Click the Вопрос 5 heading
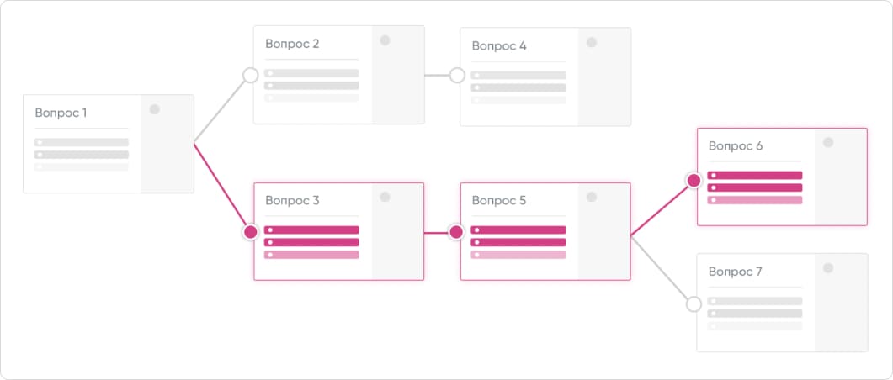The width and height of the screenshot is (893, 380). 499,201
